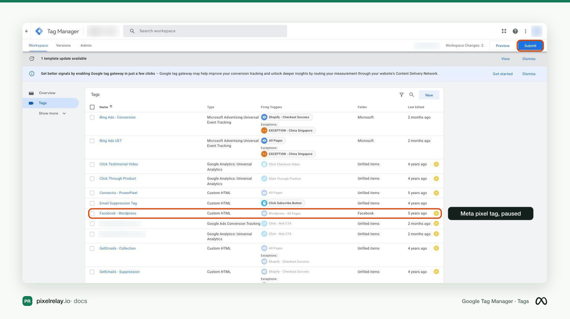Screen dimensions: 570x319
Task: Open the Facebook - Wordpress tag
Action: (x=118, y=213)
